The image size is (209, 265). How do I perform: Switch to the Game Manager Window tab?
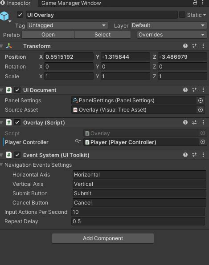click(71, 3)
